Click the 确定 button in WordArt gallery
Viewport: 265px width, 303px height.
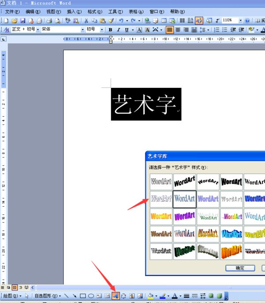(240, 268)
